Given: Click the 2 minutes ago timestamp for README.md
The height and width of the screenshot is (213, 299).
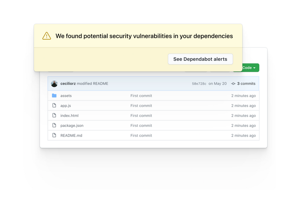Looking at the screenshot, I should tap(244, 136).
